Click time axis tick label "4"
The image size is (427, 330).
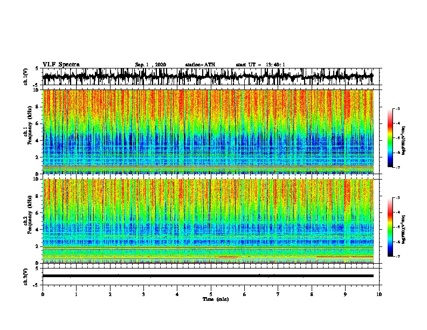pos(177,294)
